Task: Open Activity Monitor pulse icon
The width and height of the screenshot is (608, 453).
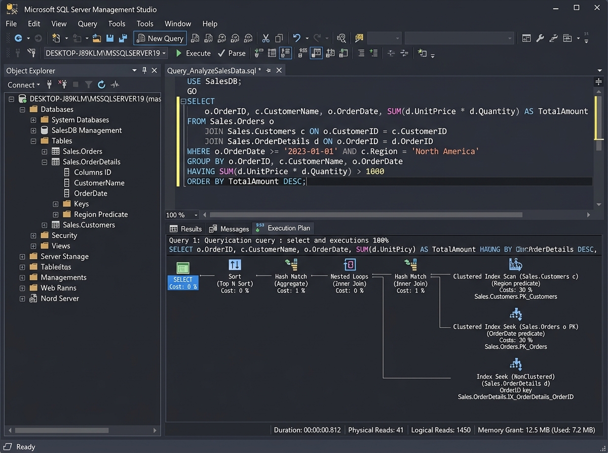Action: [115, 84]
